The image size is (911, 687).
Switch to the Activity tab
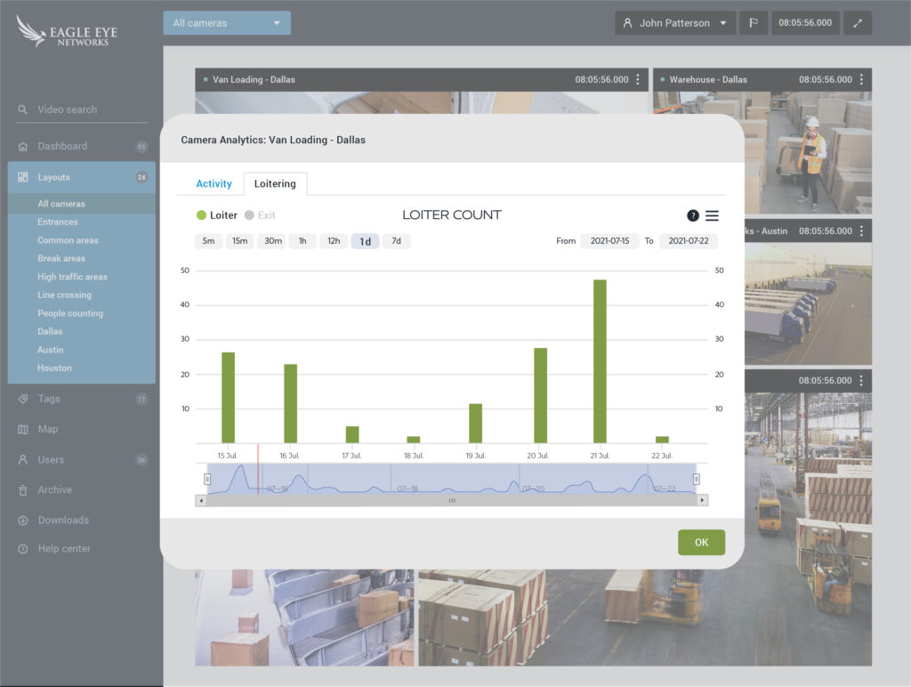(x=214, y=183)
